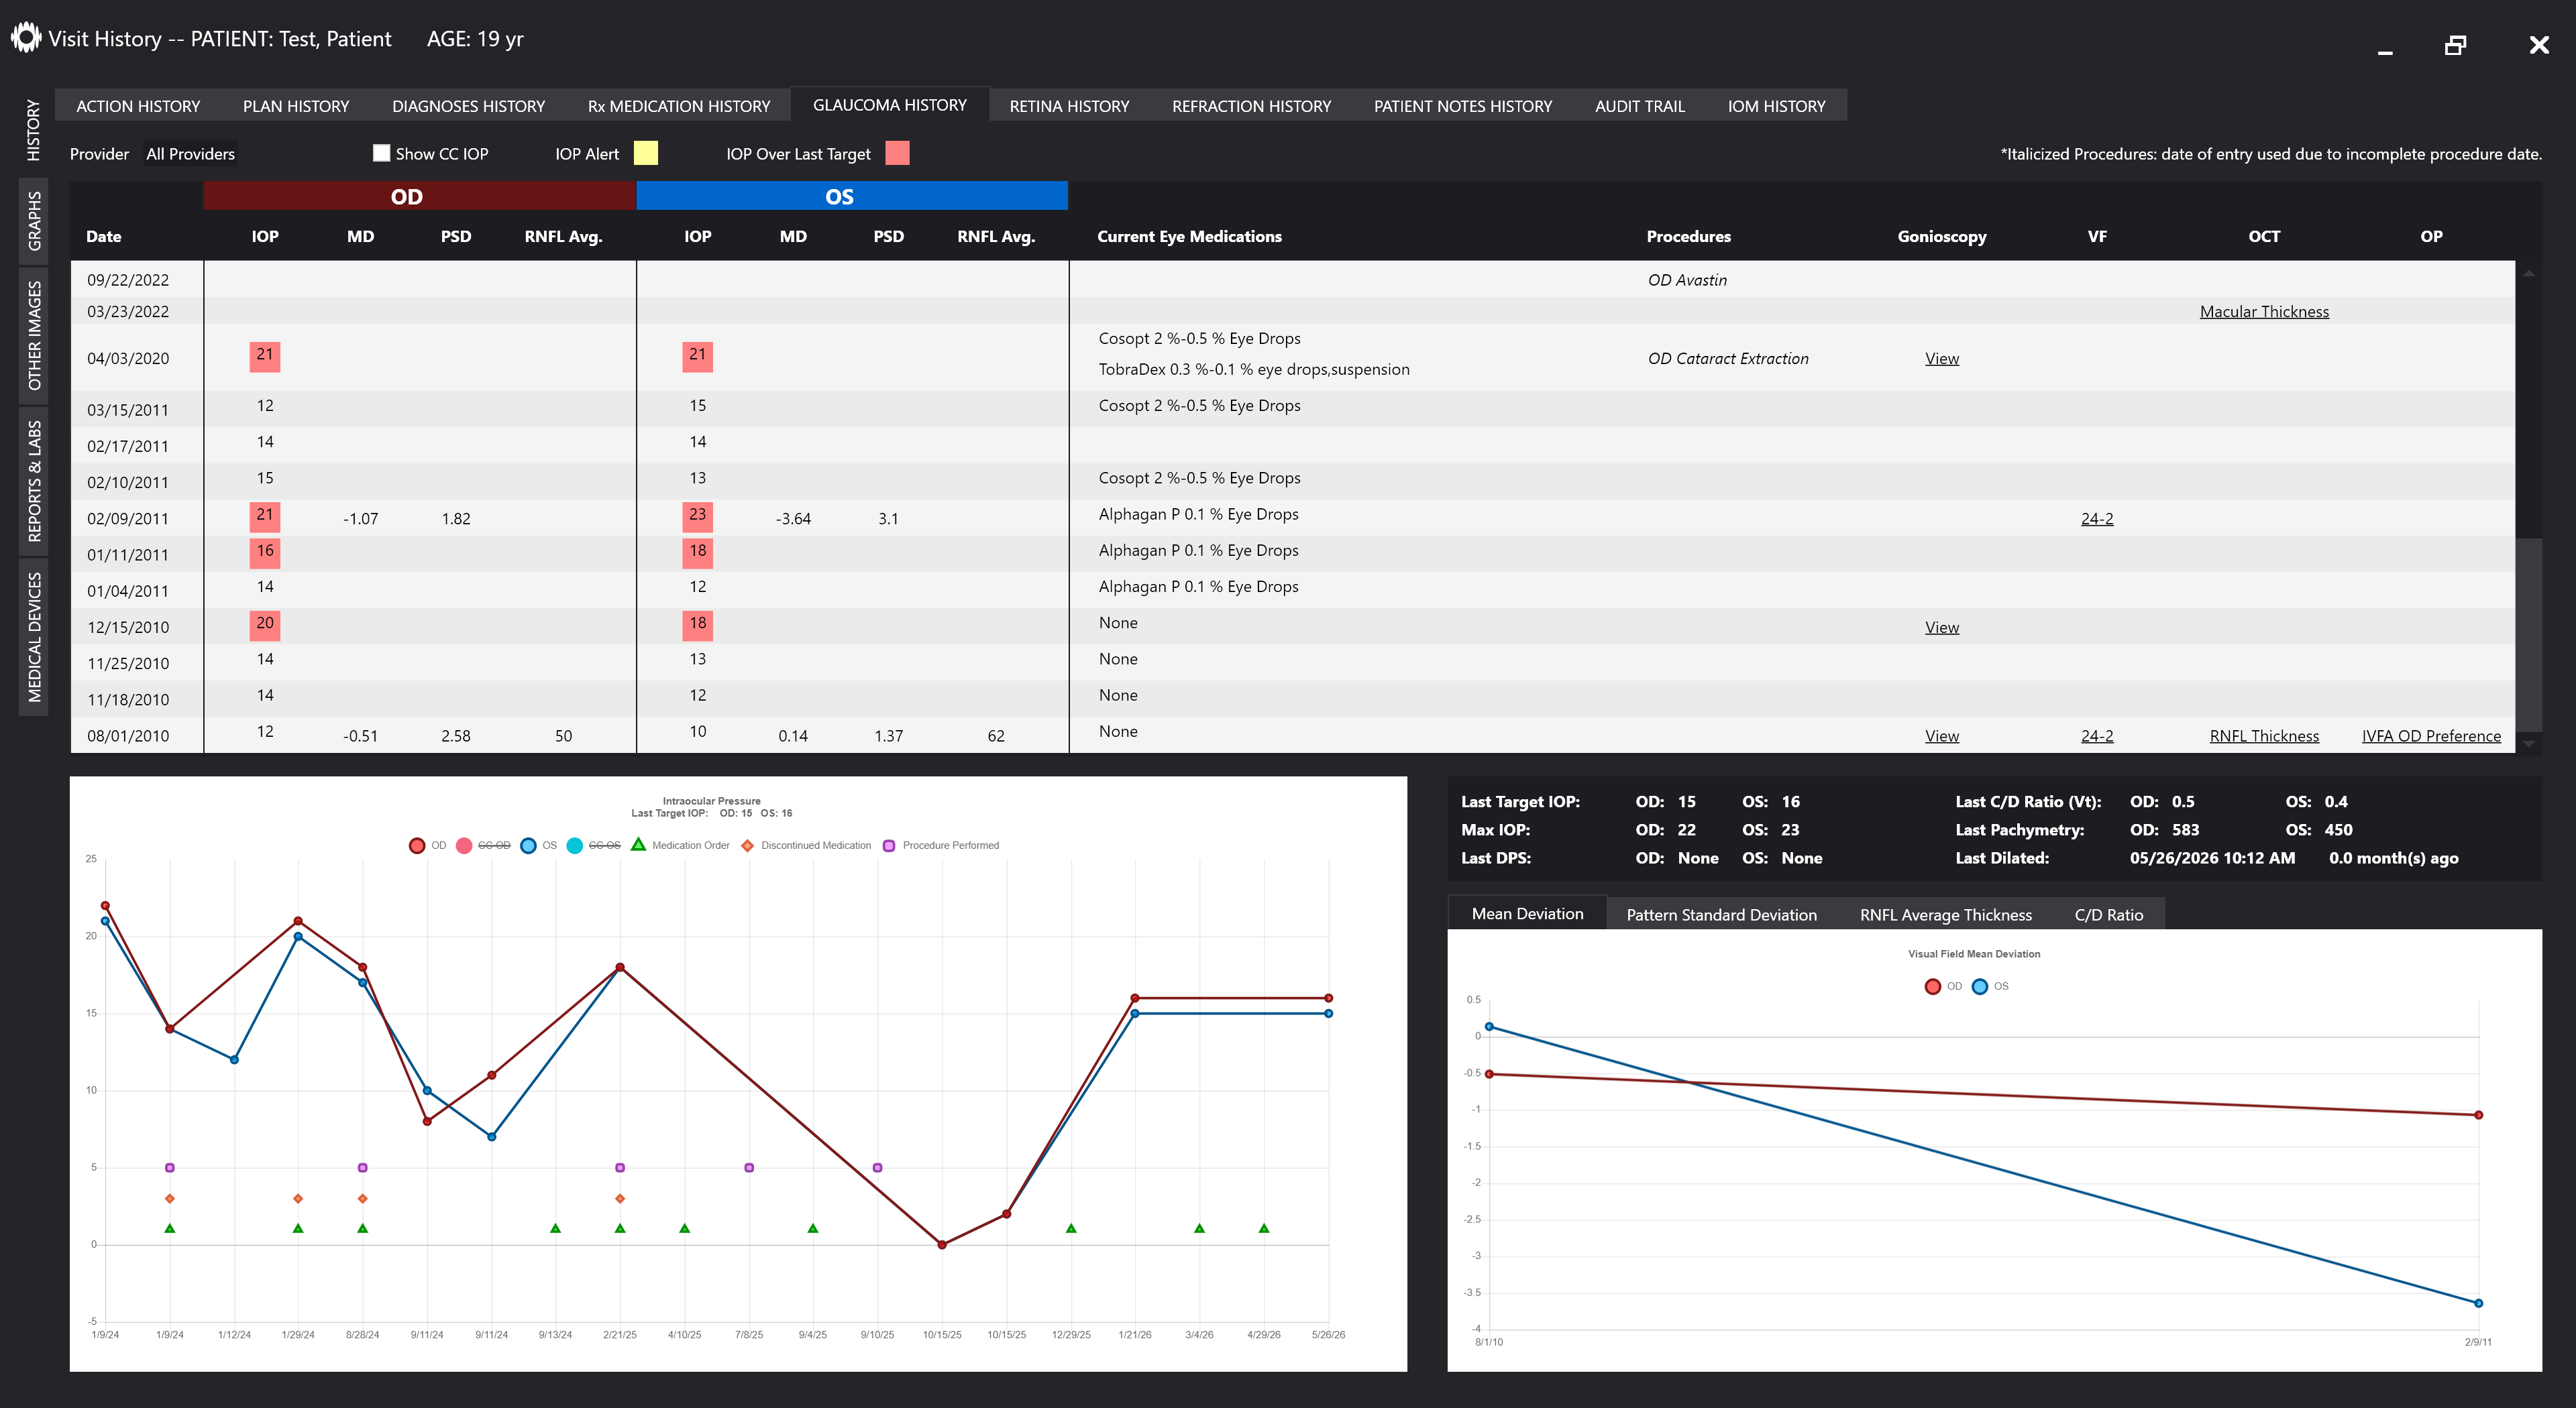
Task: Open 24-2 VF link for 08/01/2010
Action: point(2097,736)
